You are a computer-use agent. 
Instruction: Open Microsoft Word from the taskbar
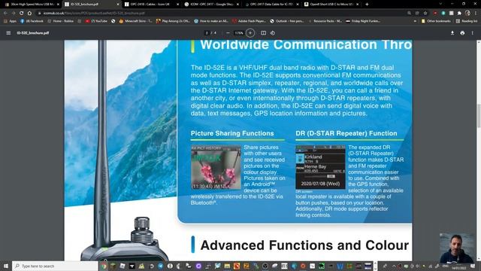(340, 266)
